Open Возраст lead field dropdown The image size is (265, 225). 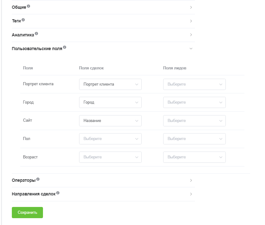coord(194,157)
